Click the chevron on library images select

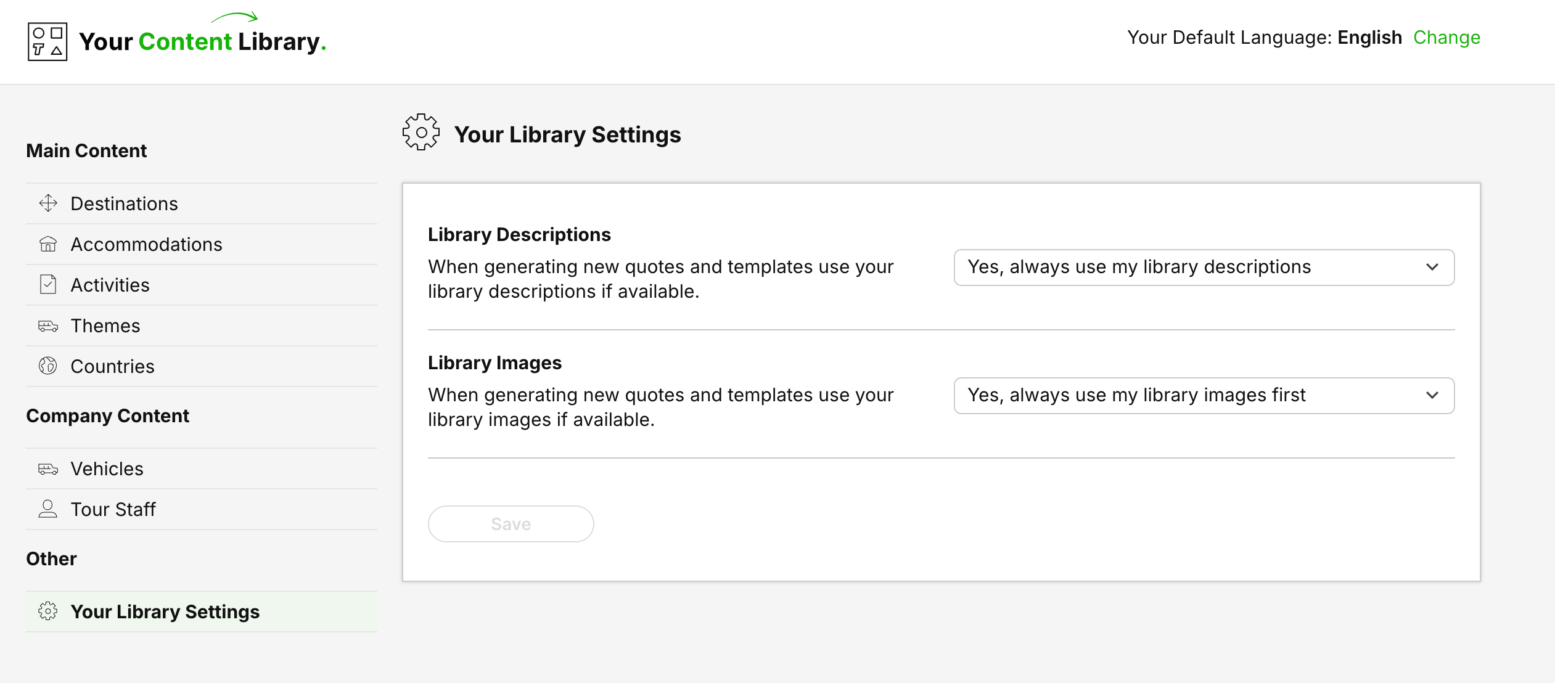tap(1432, 396)
